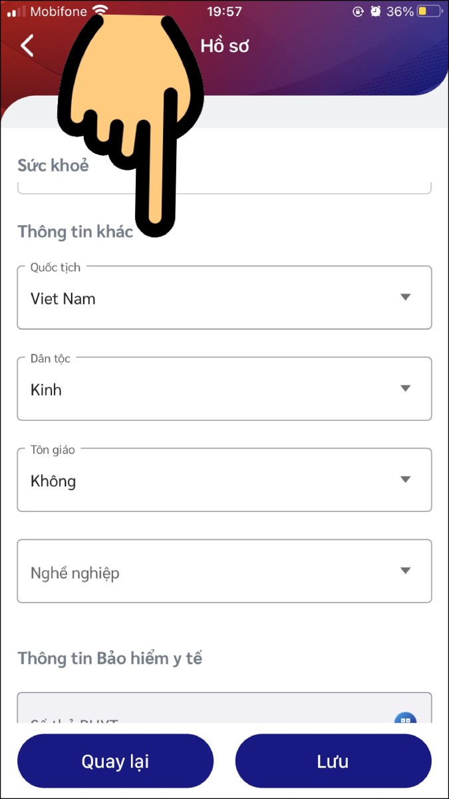Tap the alarm clock icon in status bar

376,11
